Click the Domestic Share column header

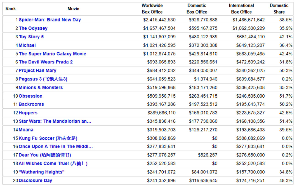click(279, 9)
